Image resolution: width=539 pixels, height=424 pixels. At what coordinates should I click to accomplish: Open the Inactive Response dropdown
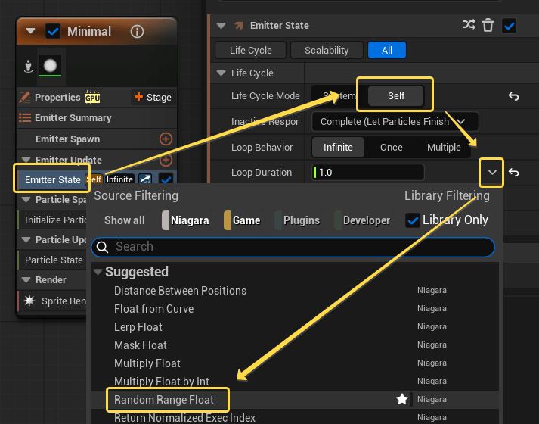point(395,121)
